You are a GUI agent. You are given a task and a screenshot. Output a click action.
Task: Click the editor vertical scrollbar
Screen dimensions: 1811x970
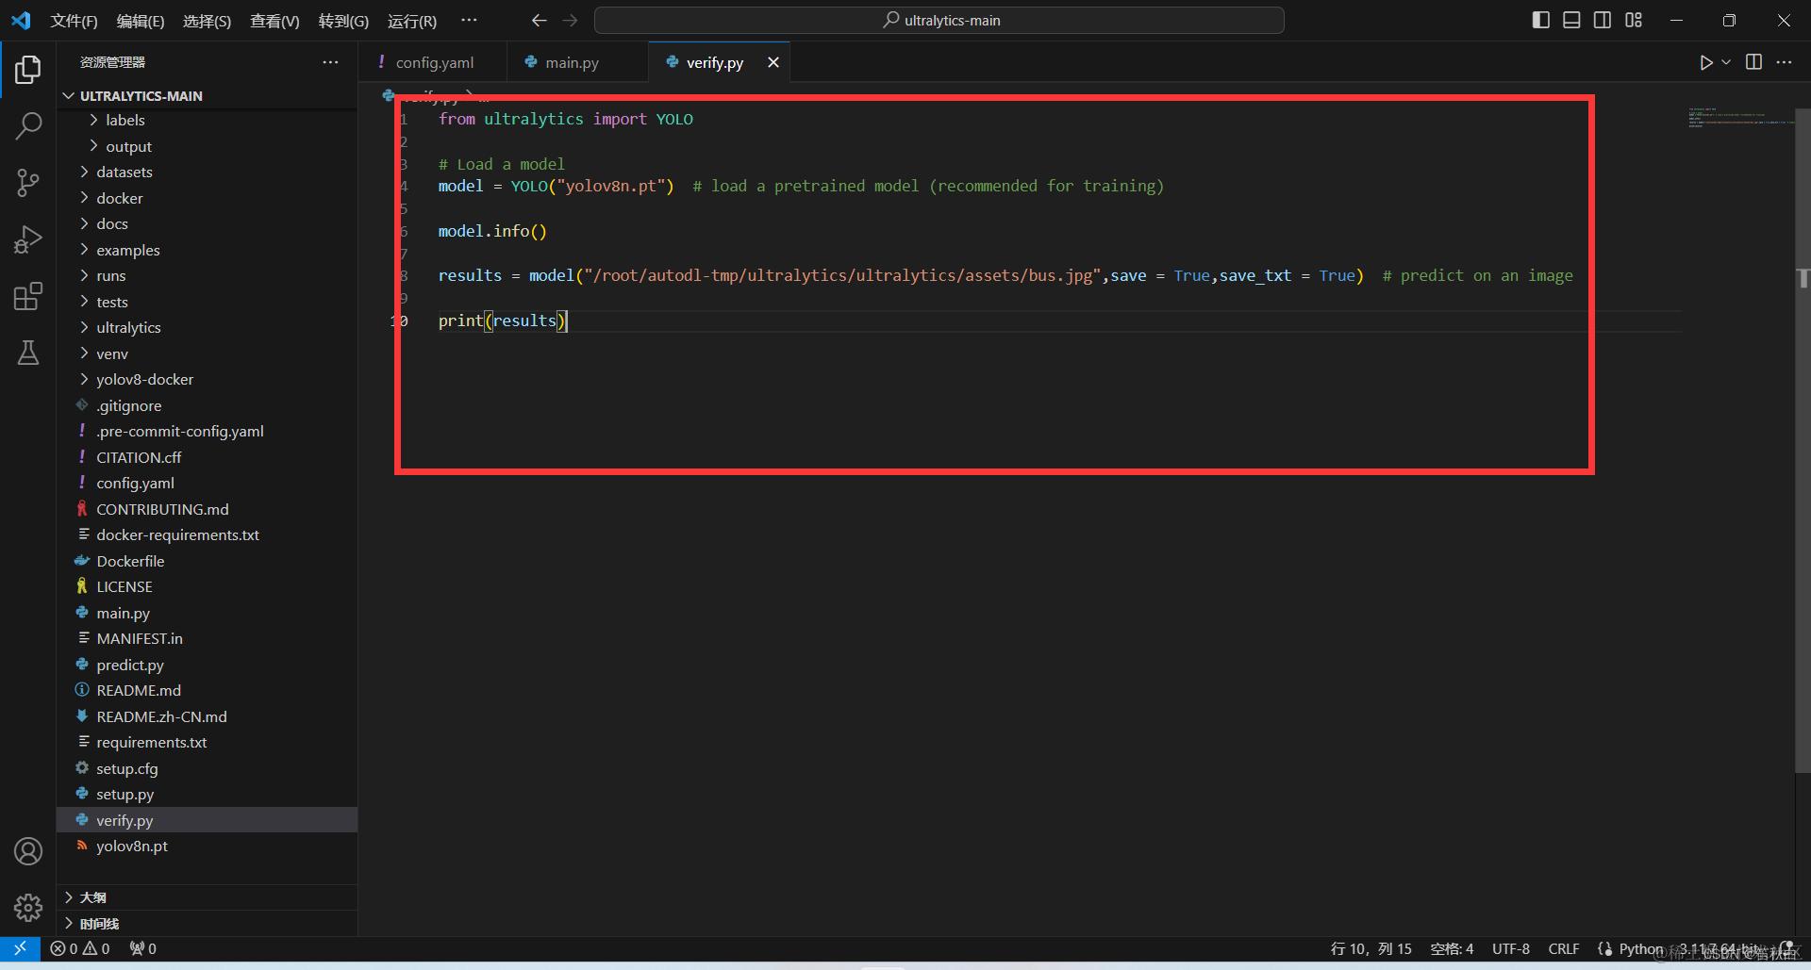click(x=1803, y=441)
